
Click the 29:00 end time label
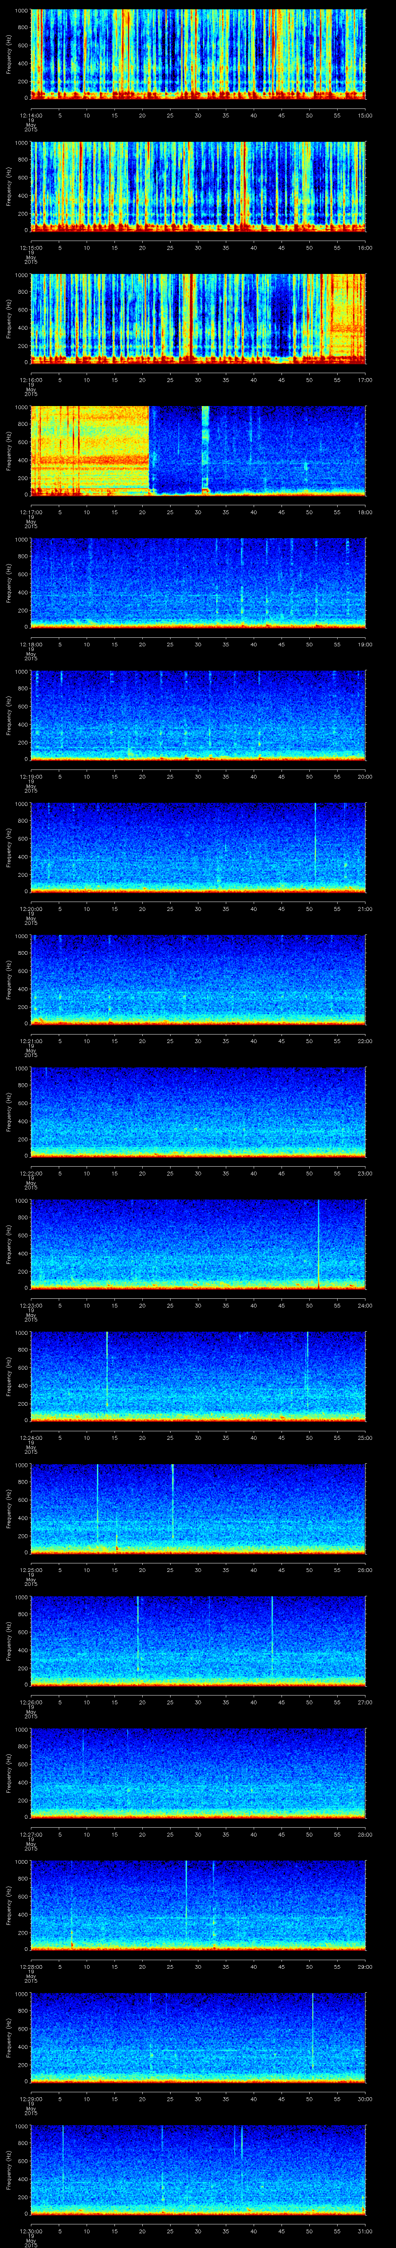[365, 1966]
